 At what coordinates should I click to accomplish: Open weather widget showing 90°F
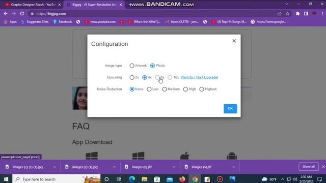pos(269,179)
